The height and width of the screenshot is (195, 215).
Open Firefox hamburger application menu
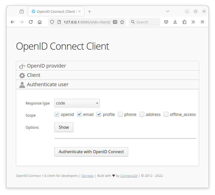click(202, 22)
